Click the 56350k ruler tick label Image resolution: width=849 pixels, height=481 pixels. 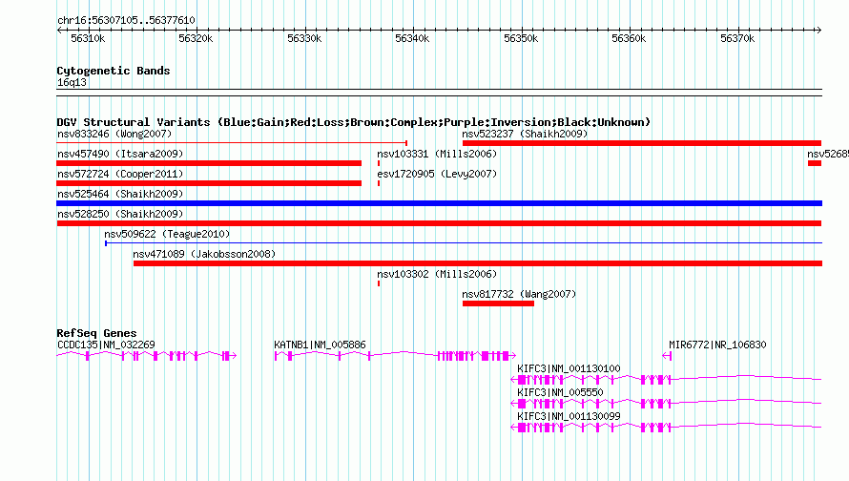pos(521,38)
